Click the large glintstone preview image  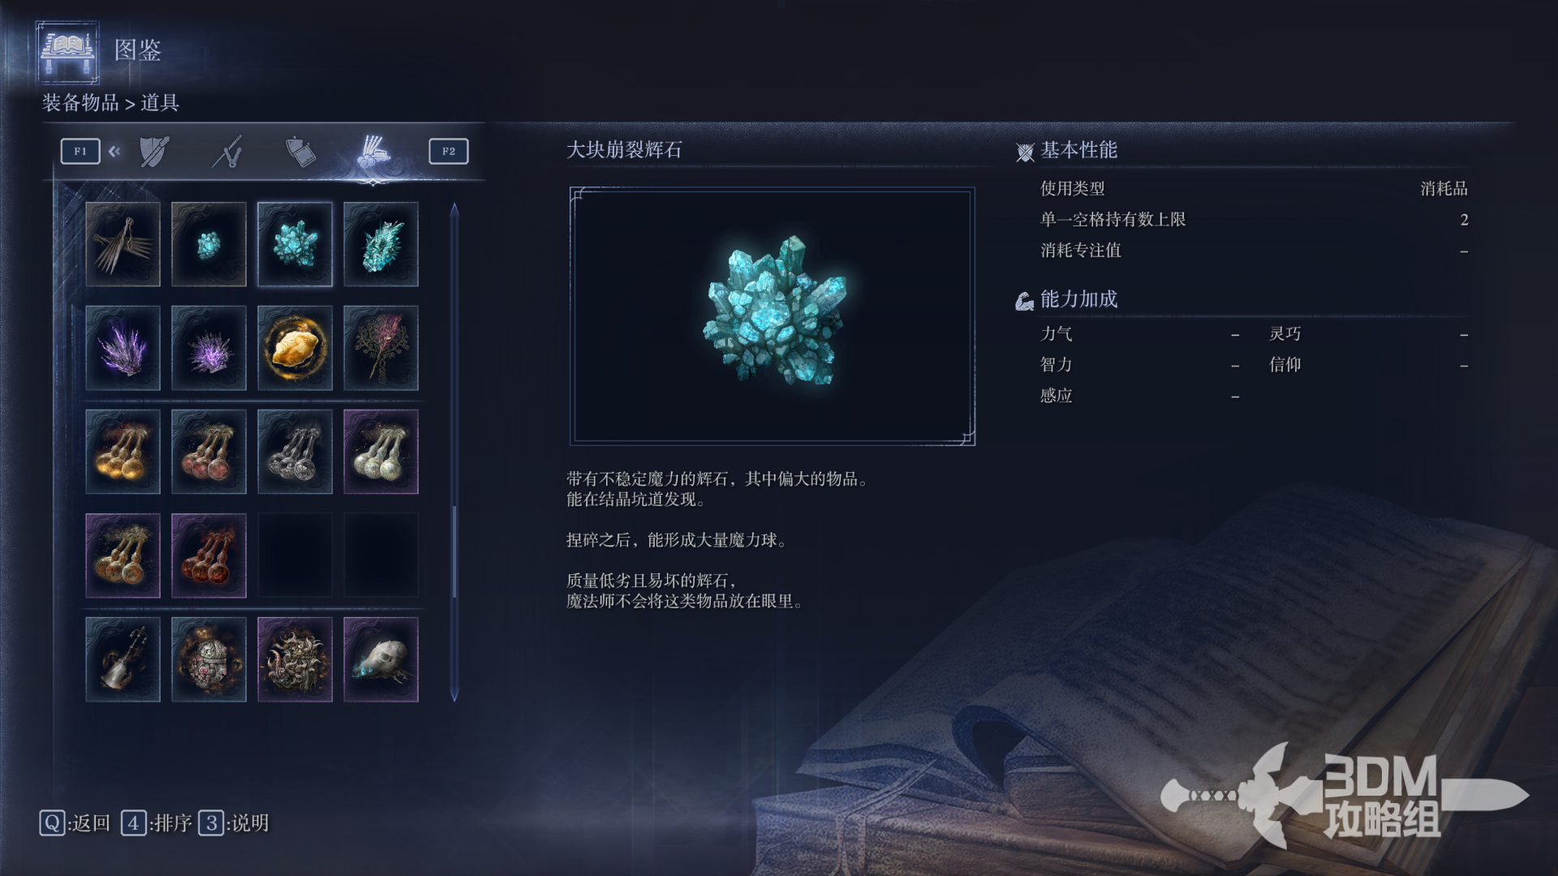pyautogui.click(x=773, y=316)
